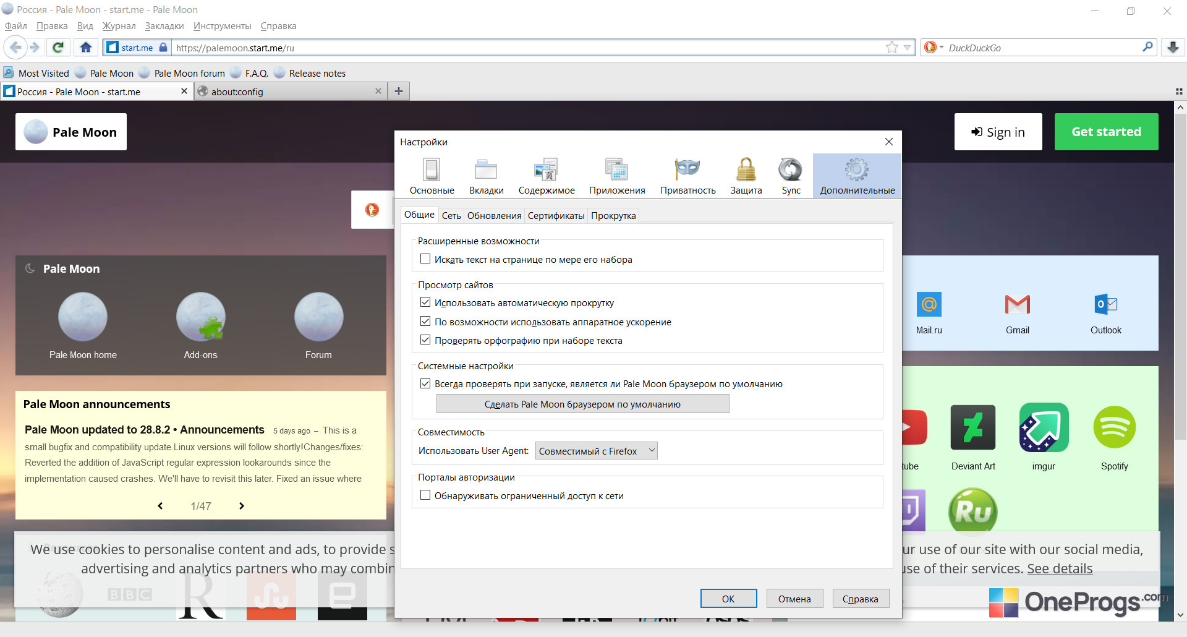Click the Sign in button
Viewport: 1187px width, 637px height.
point(998,132)
